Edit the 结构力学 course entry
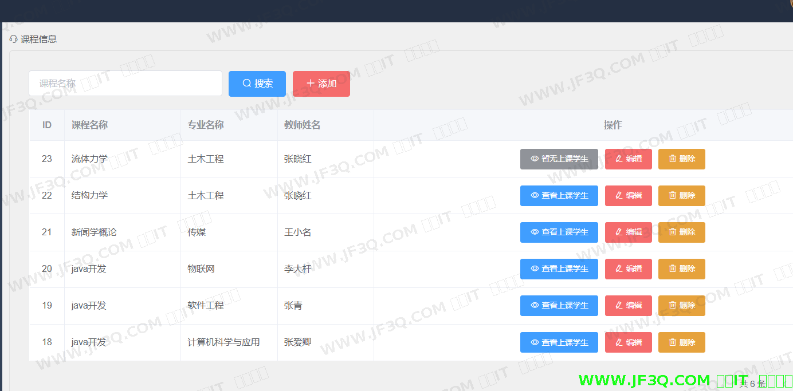This screenshot has width=793, height=391. [x=628, y=196]
